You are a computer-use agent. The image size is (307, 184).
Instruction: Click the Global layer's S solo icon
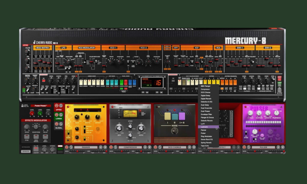[61, 124]
